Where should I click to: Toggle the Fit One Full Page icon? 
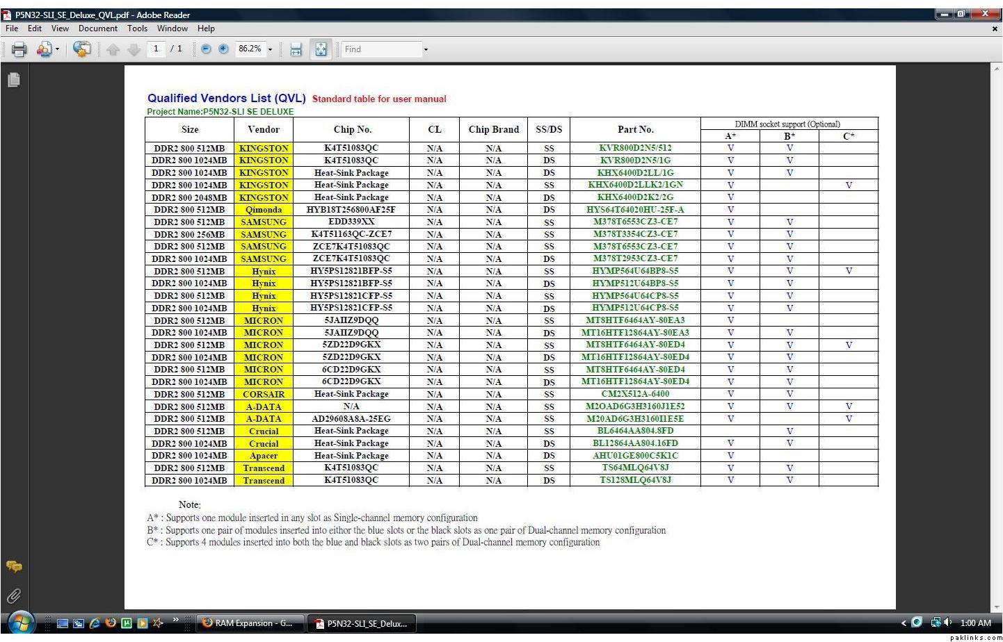click(321, 49)
